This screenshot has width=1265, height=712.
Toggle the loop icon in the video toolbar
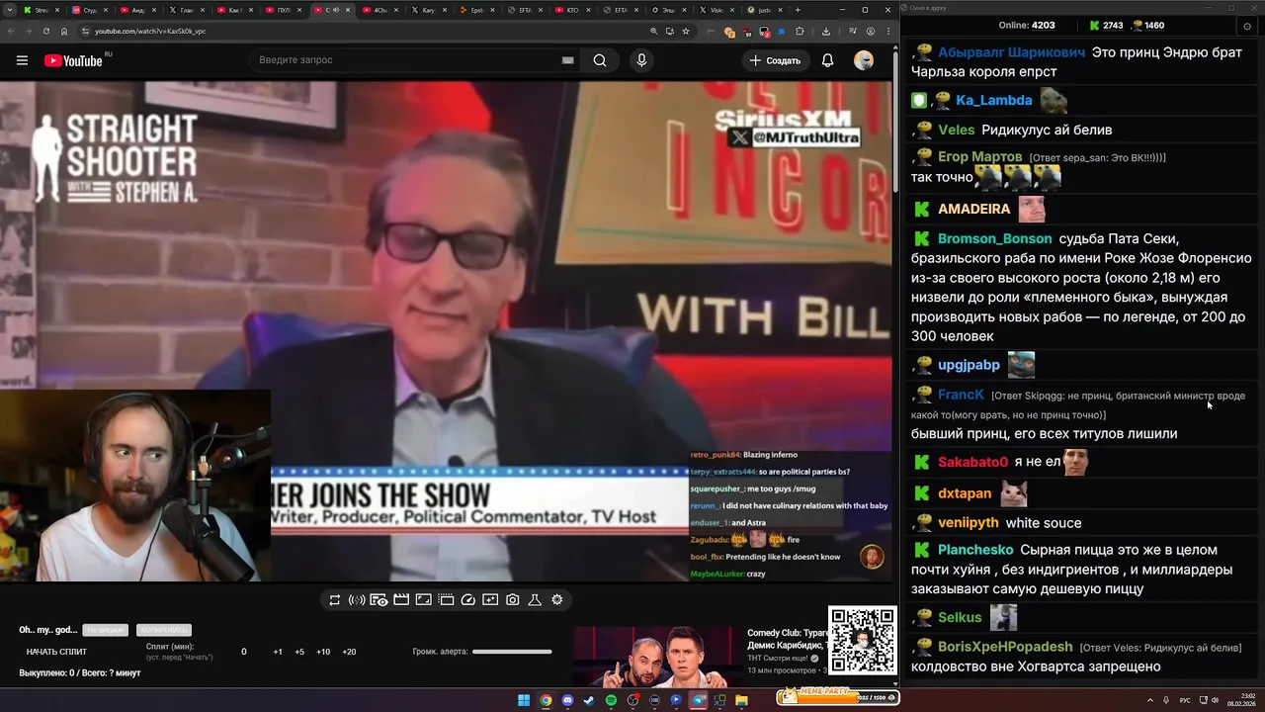point(335,599)
